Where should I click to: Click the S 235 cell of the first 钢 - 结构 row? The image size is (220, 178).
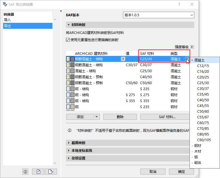pyautogui.click(x=145, y=89)
